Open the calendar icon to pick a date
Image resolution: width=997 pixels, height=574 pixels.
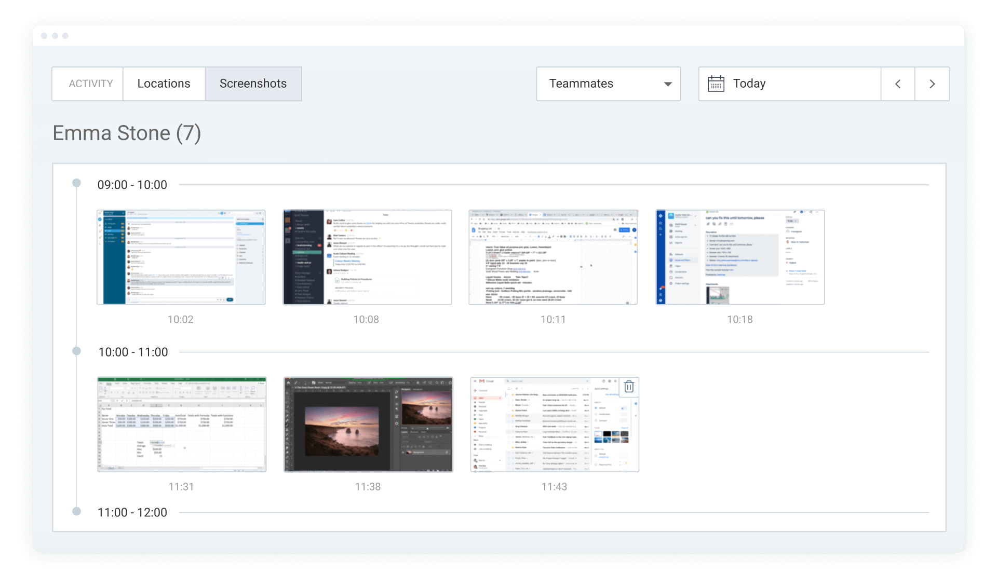[x=717, y=84]
